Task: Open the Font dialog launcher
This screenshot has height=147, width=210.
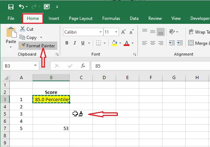Action: [135, 54]
